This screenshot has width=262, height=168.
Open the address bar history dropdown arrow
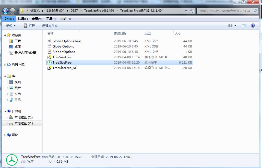[186, 11]
